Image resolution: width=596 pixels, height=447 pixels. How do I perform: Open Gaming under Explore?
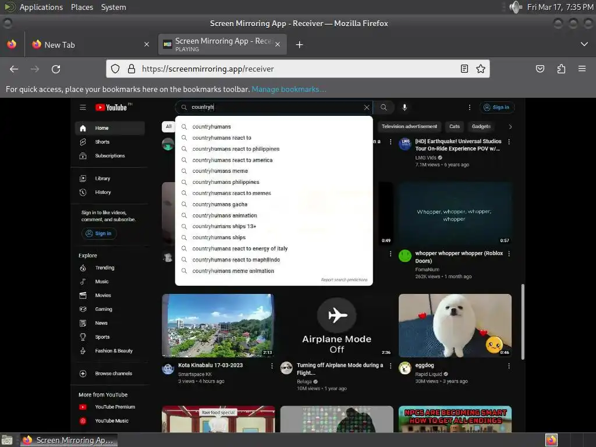click(x=110, y=310)
